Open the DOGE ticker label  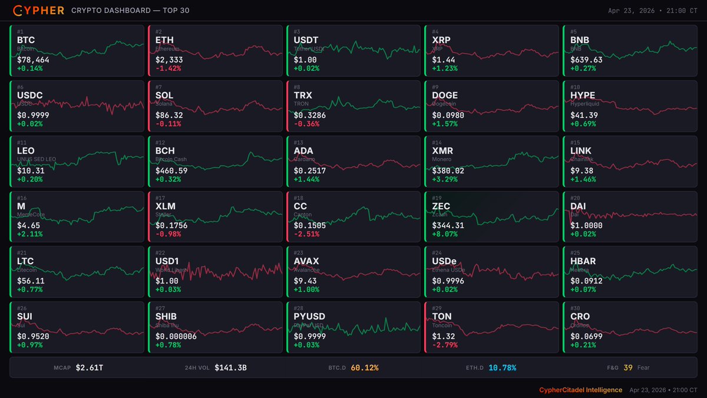(445, 96)
